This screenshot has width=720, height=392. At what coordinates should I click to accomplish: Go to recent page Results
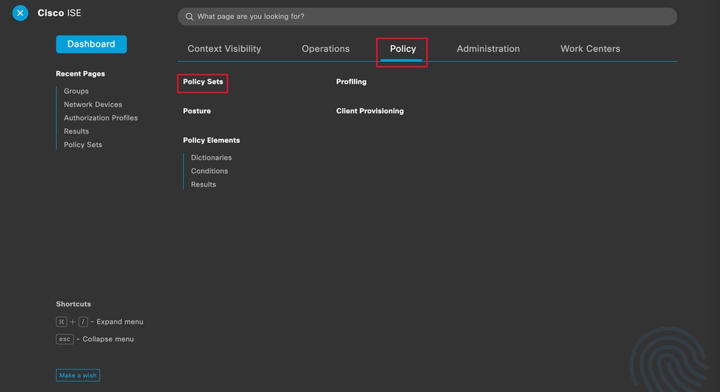coord(76,131)
